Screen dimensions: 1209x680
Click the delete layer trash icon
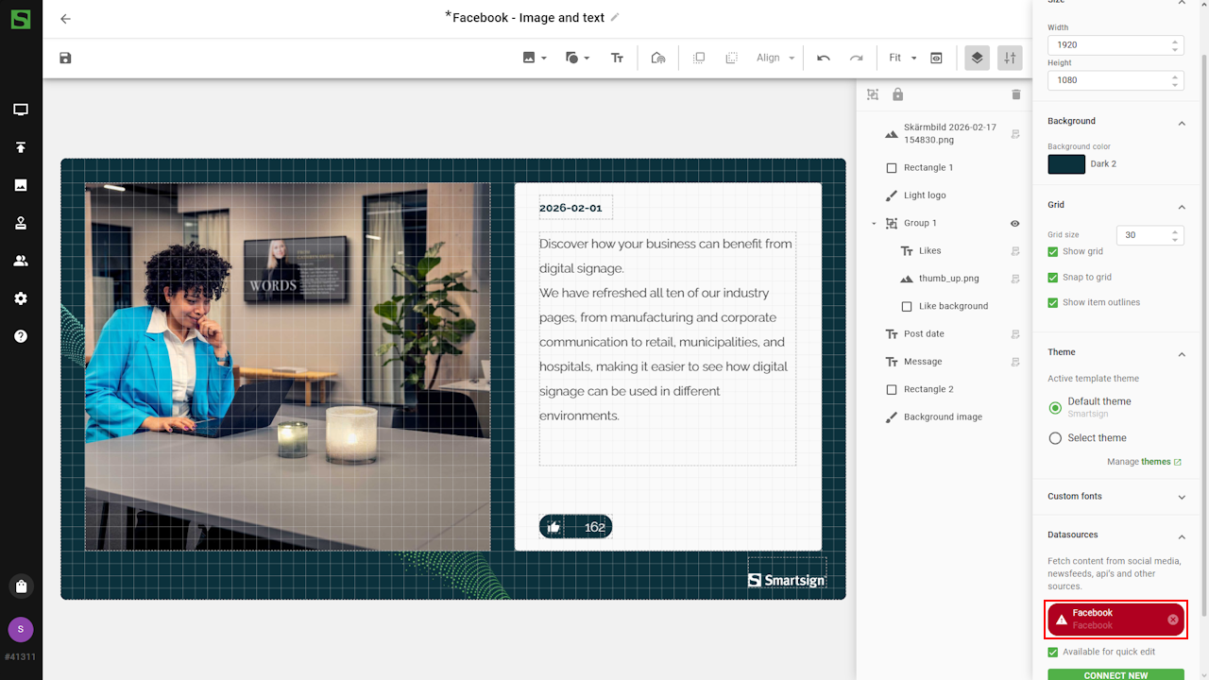(1016, 94)
